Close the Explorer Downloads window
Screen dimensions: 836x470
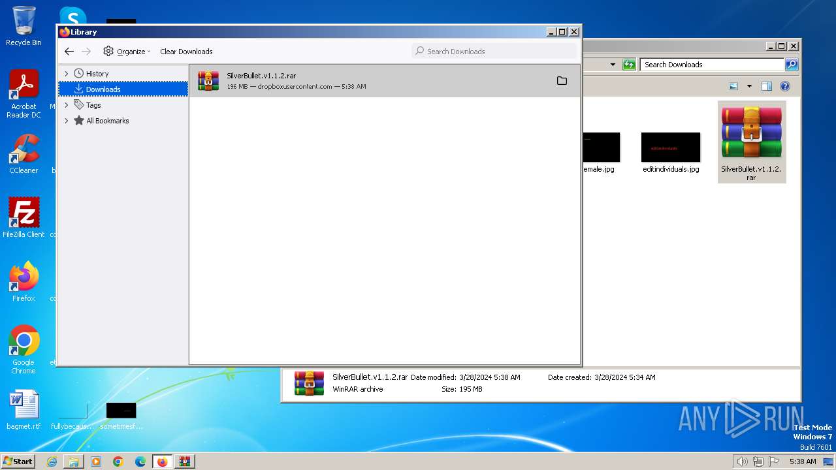click(793, 46)
